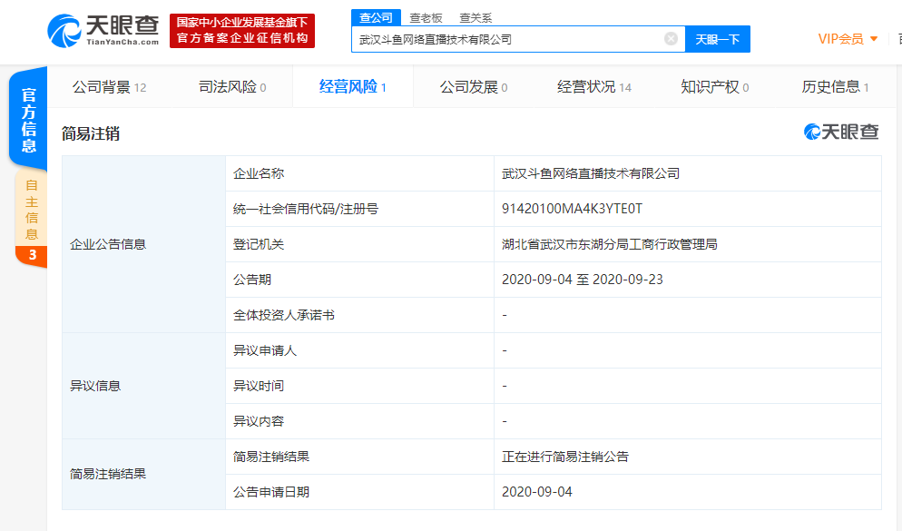
Task: Click the 全体投资人承诺书 label
Action: click(284, 315)
